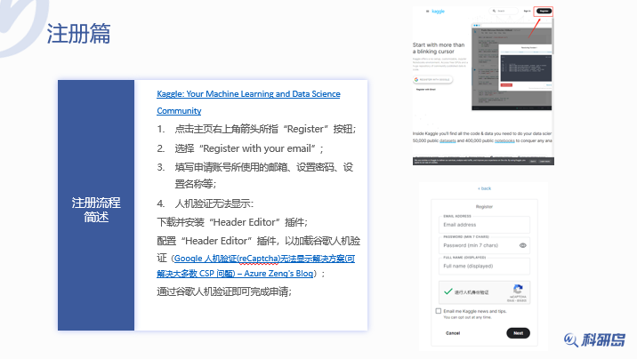Click the Email address input field
This screenshot has height=359, width=637.
click(484, 225)
